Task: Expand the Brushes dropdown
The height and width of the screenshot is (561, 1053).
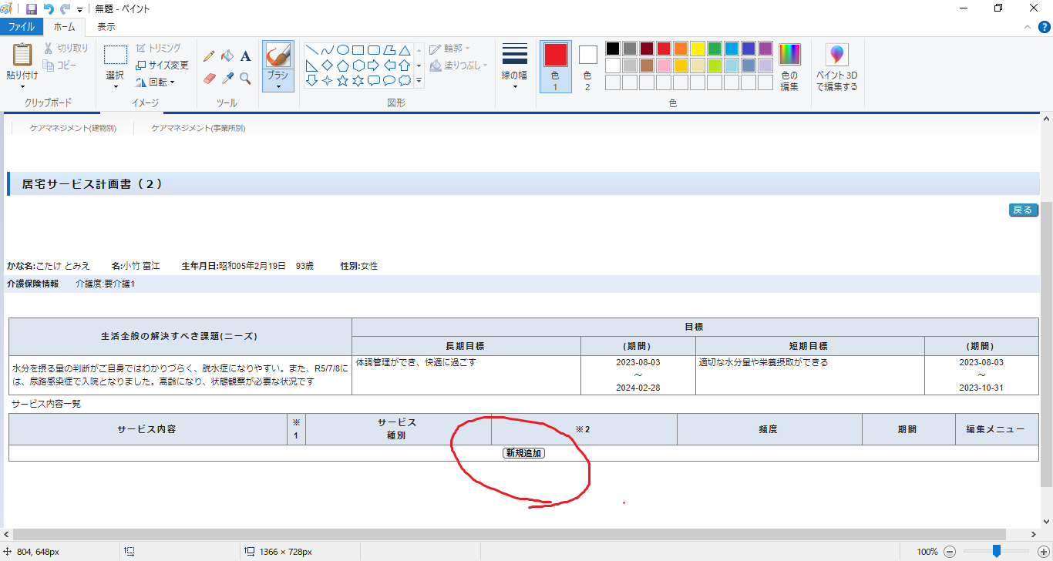Action: pyautogui.click(x=278, y=85)
